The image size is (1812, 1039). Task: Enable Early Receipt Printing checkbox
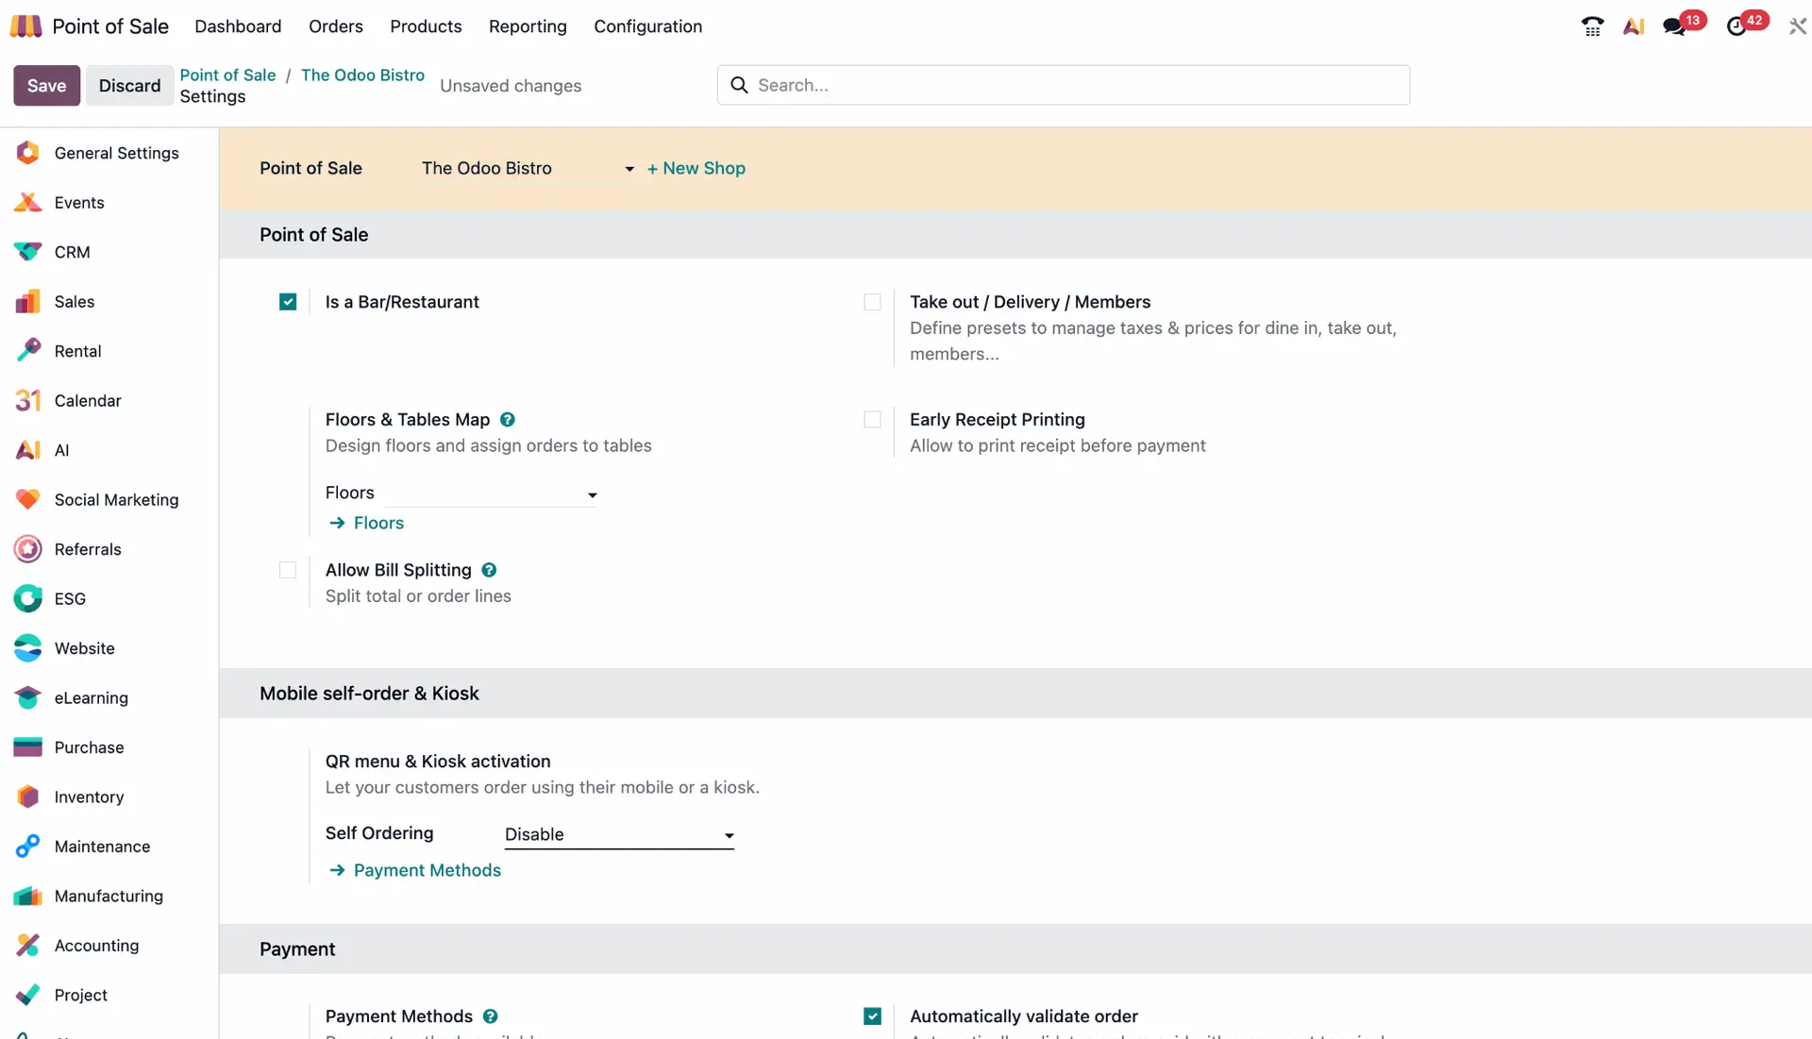point(872,420)
